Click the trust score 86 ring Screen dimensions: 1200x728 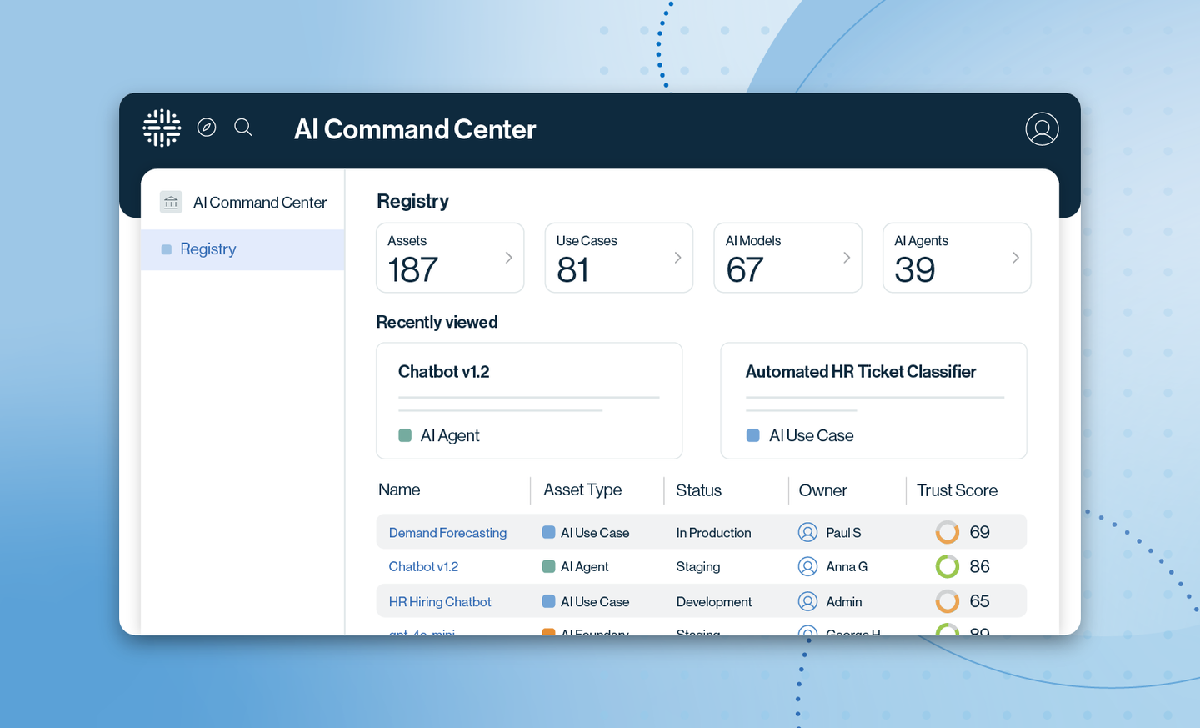coord(947,566)
